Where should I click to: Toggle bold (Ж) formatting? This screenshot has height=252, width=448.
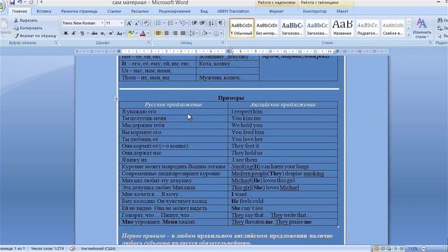(66, 34)
